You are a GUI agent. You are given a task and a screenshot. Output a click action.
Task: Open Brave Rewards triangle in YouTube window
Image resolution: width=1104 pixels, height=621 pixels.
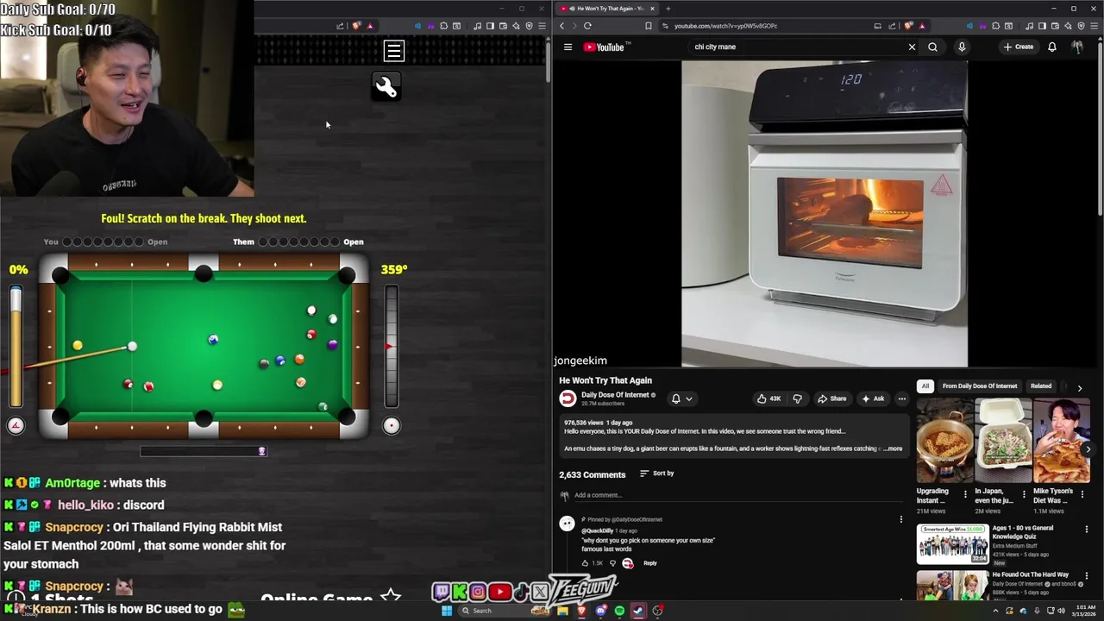click(922, 26)
